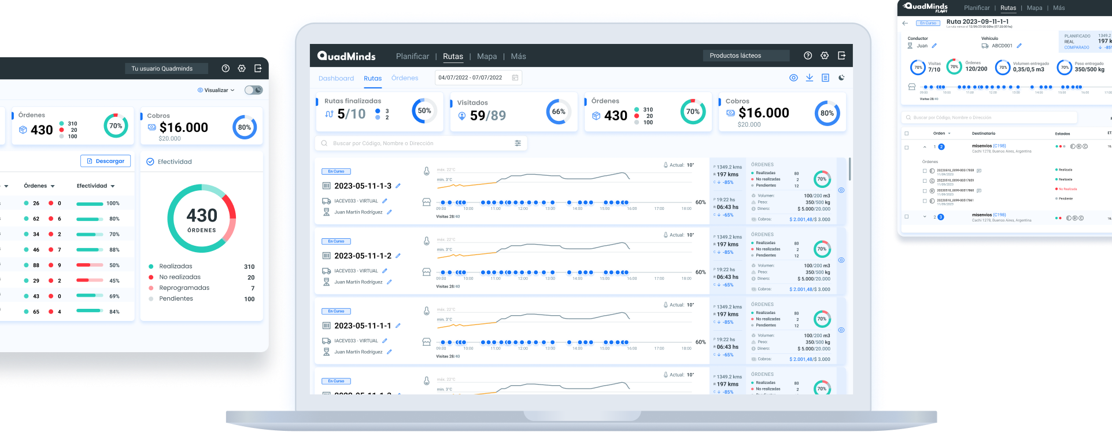Click logout icon in center window header

coord(841,56)
